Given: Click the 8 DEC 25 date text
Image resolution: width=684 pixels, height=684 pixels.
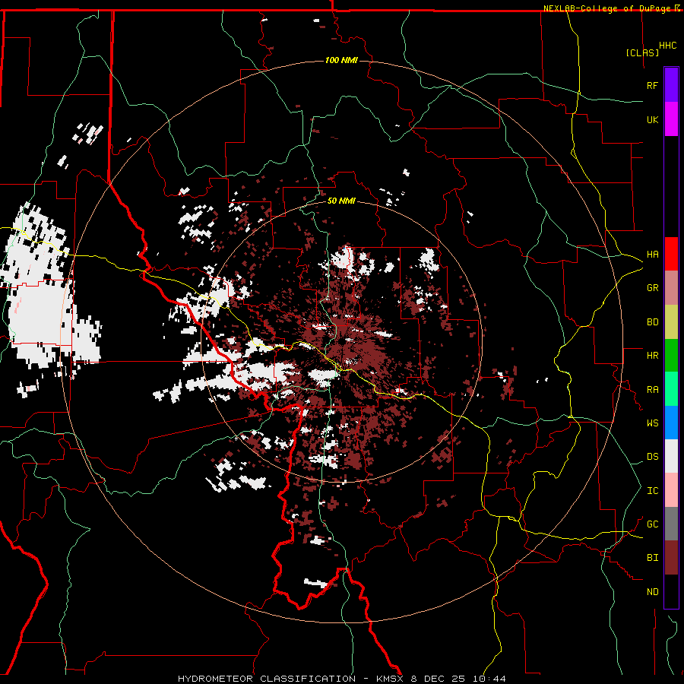Looking at the screenshot, I should point(439,679).
